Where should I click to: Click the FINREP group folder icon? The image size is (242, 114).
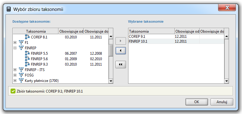click(21, 48)
